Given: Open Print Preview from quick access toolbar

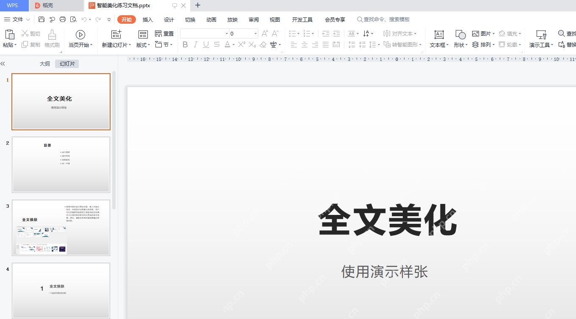Looking at the screenshot, I should 73,19.
